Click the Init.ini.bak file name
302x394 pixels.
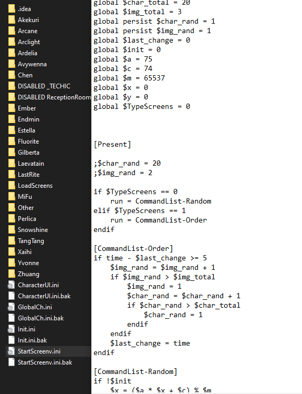point(33,340)
